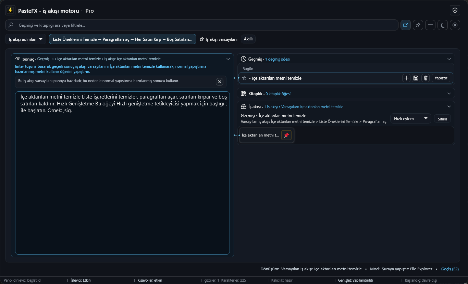The height and width of the screenshot is (284, 468).
Task: Click the highlighted compact window icon beside search
Action: (x=406, y=25)
